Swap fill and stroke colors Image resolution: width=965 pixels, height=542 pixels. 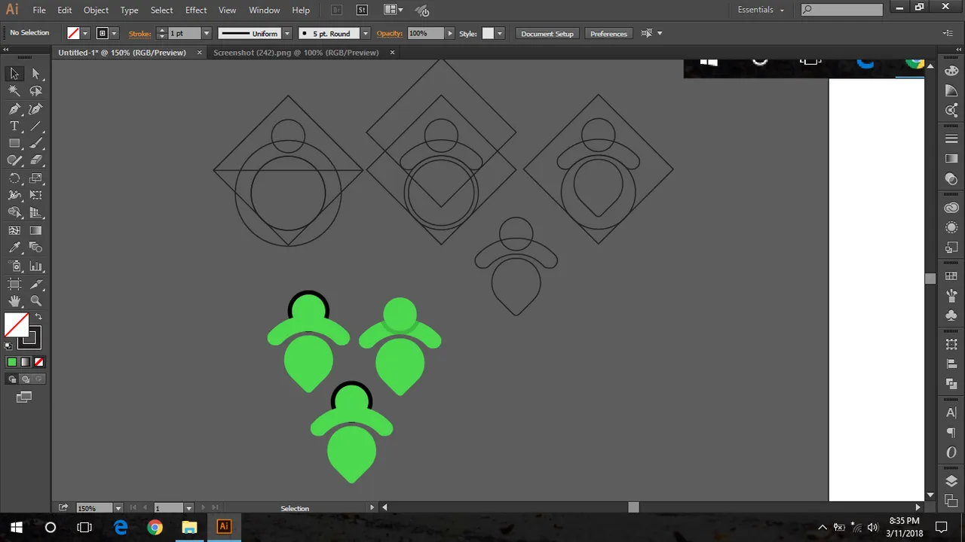[38, 317]
